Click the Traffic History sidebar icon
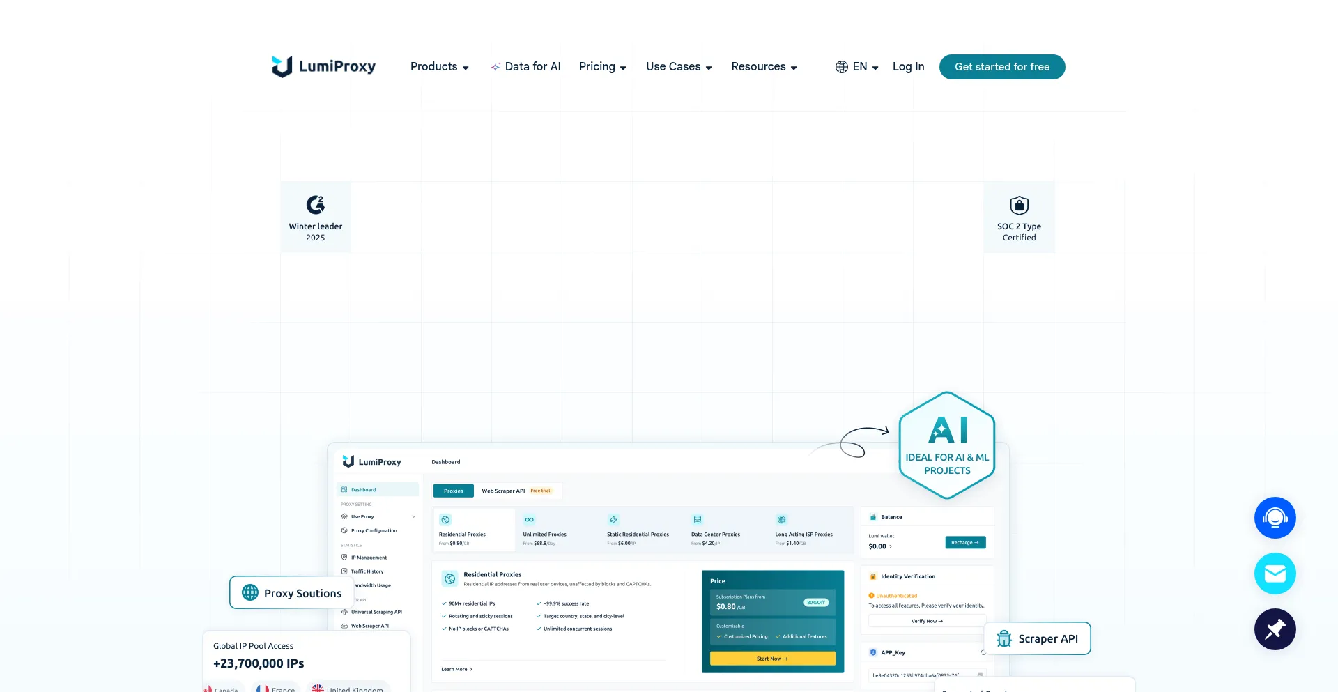This screenshot has width=1338, height=692. pyautogui.click(x=344, y=571)
